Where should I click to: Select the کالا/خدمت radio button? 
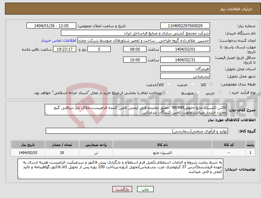click(169, 84)
